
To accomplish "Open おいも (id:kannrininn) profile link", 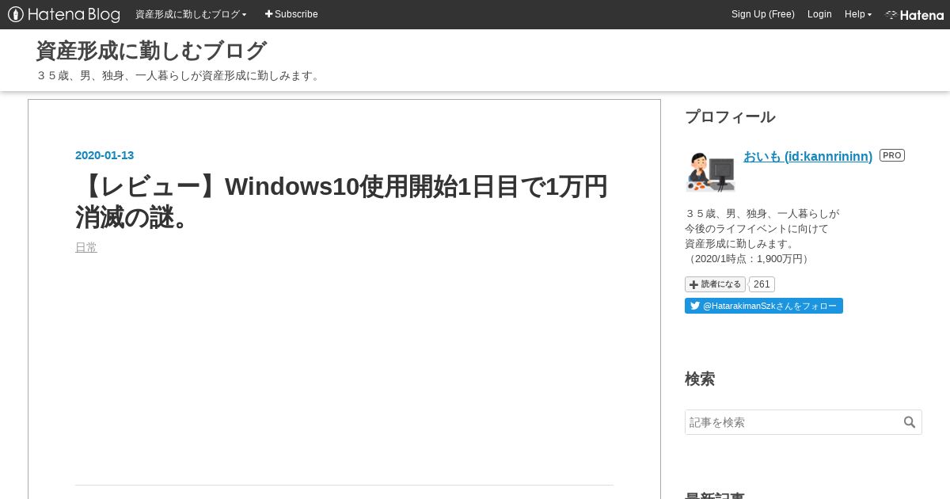I will (807, 157).
